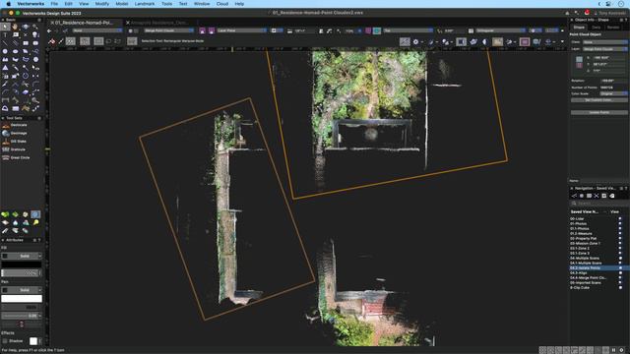Click the Apple menu icon
630x354 pixels.
[8, 4]
